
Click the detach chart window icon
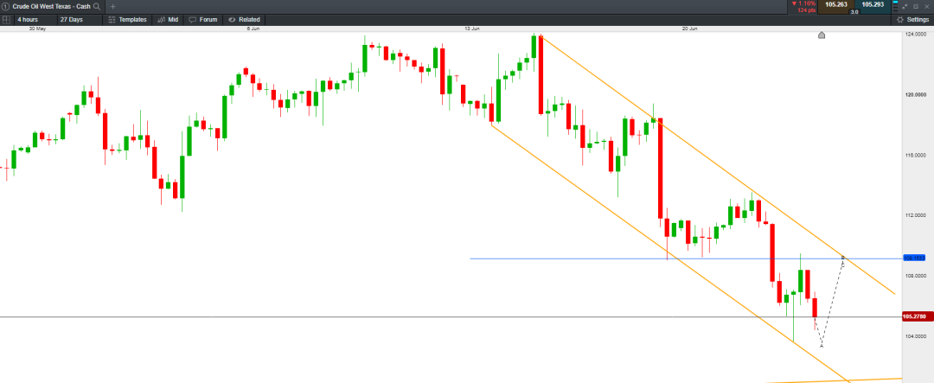915,6
